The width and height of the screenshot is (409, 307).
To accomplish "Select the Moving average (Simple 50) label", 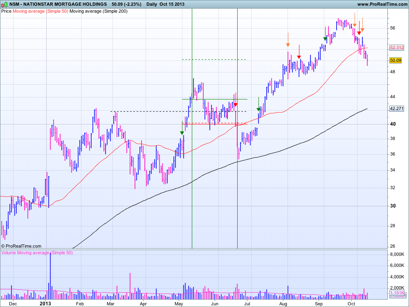I will [x=40, y=11].
